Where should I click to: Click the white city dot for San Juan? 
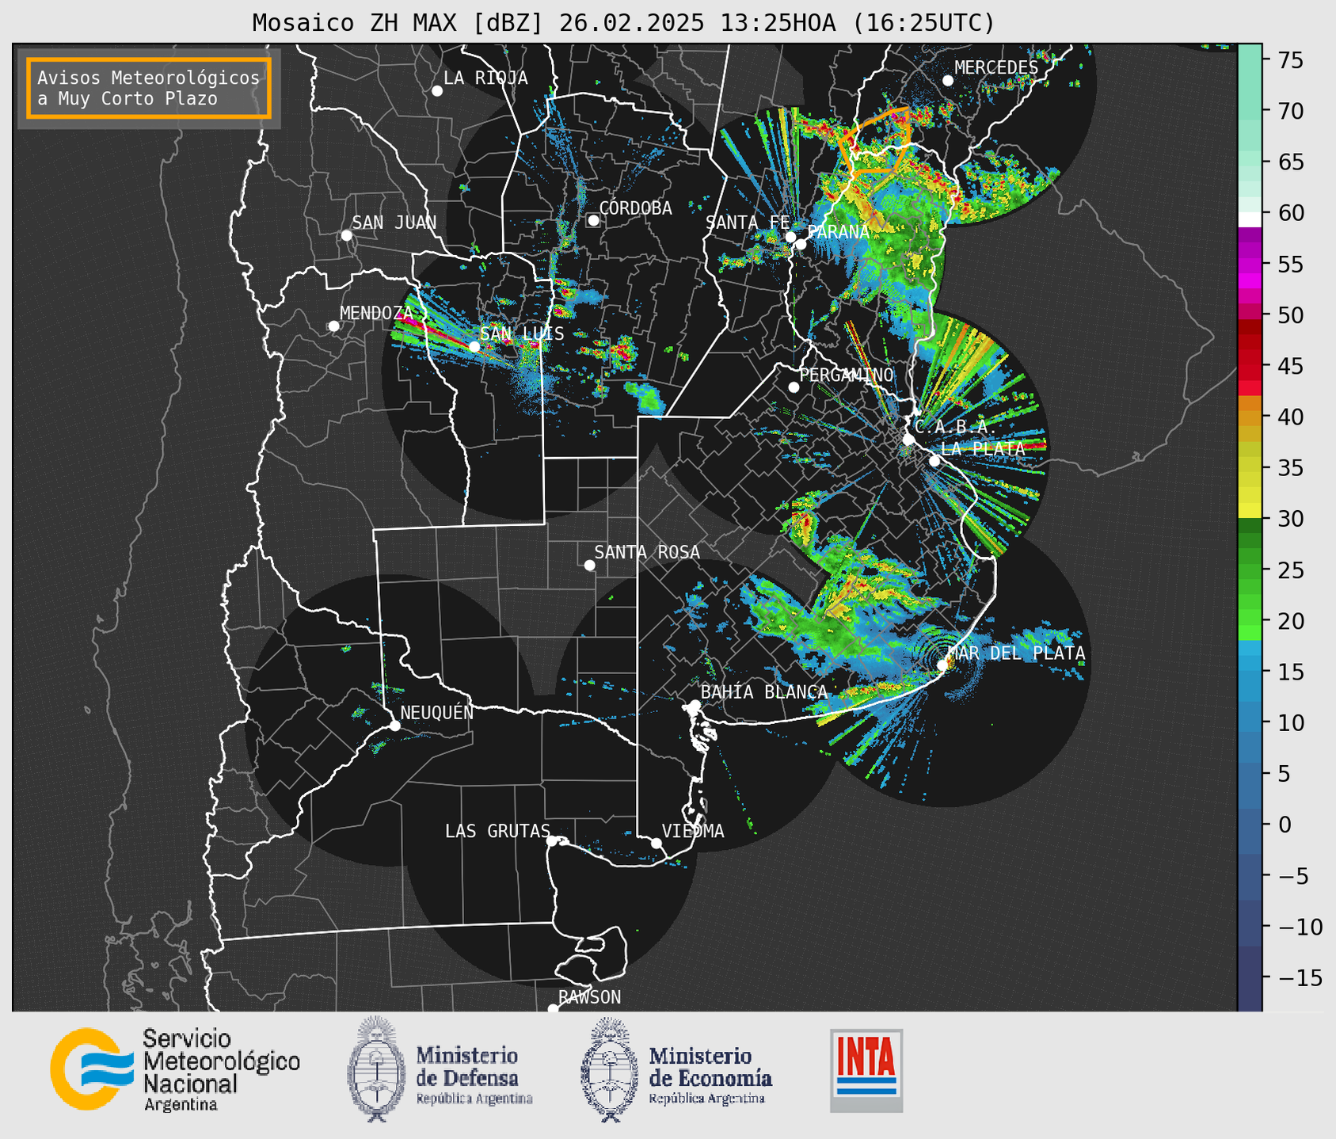point(346,235)
